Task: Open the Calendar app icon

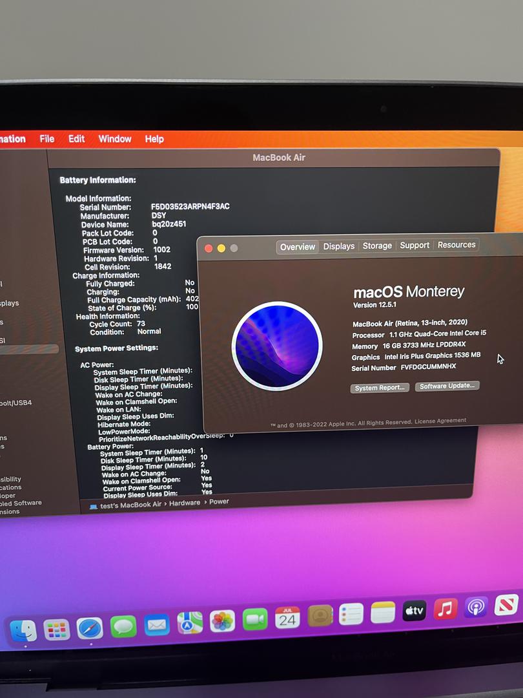Action: tap(287, 617)
